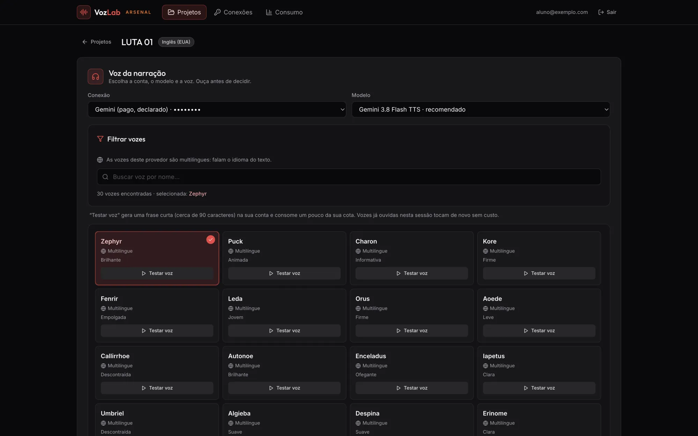Play Testar voz for Orus
Viewport: 698px width, 436px height.
[411, 330]
